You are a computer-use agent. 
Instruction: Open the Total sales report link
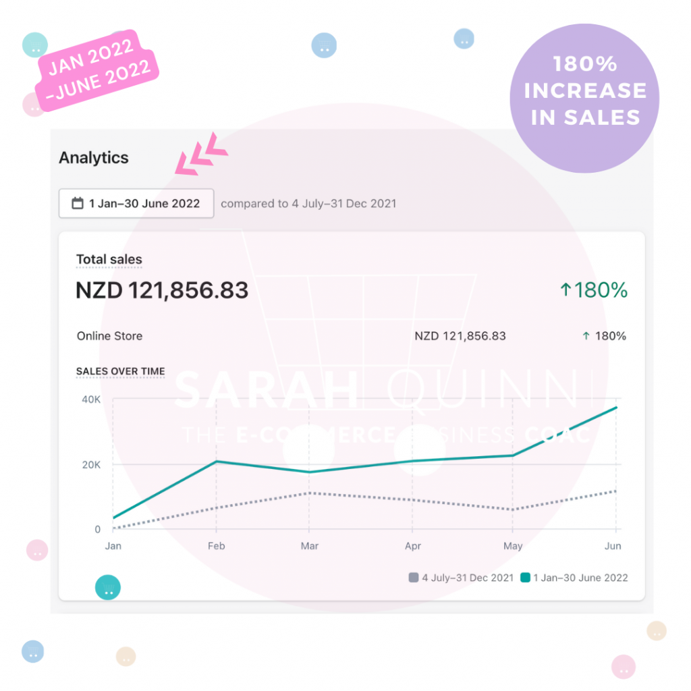(109, 259)
